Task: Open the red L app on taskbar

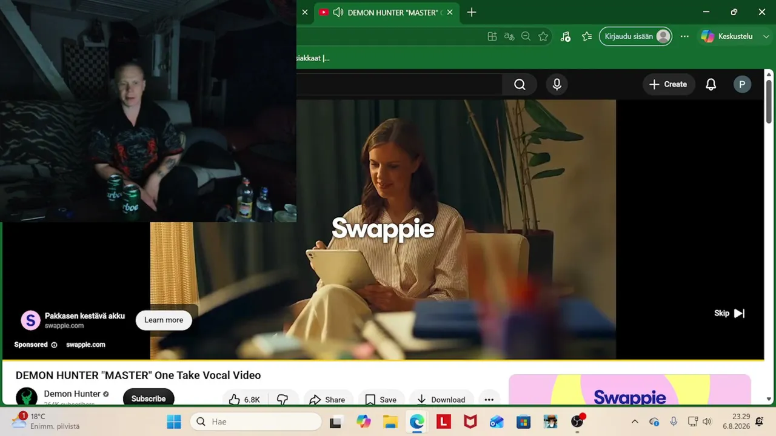Action: (443, 421)
